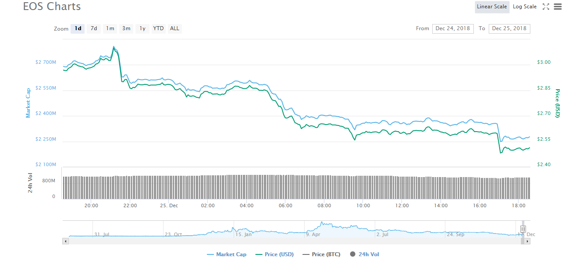Click the Price (USD) axis title
The height and width of the screenshot is (261, 565).
coord(558,103)
